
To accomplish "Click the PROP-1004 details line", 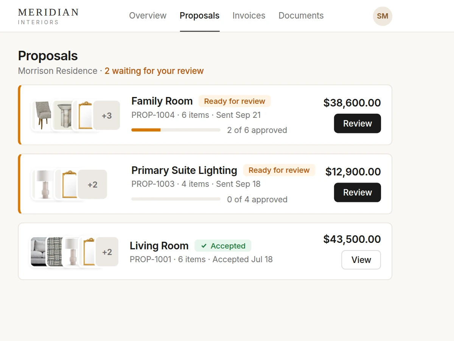I will pyautogui.click(x=196, y=115).
